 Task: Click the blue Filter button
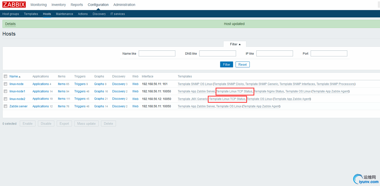click(226, 65)
